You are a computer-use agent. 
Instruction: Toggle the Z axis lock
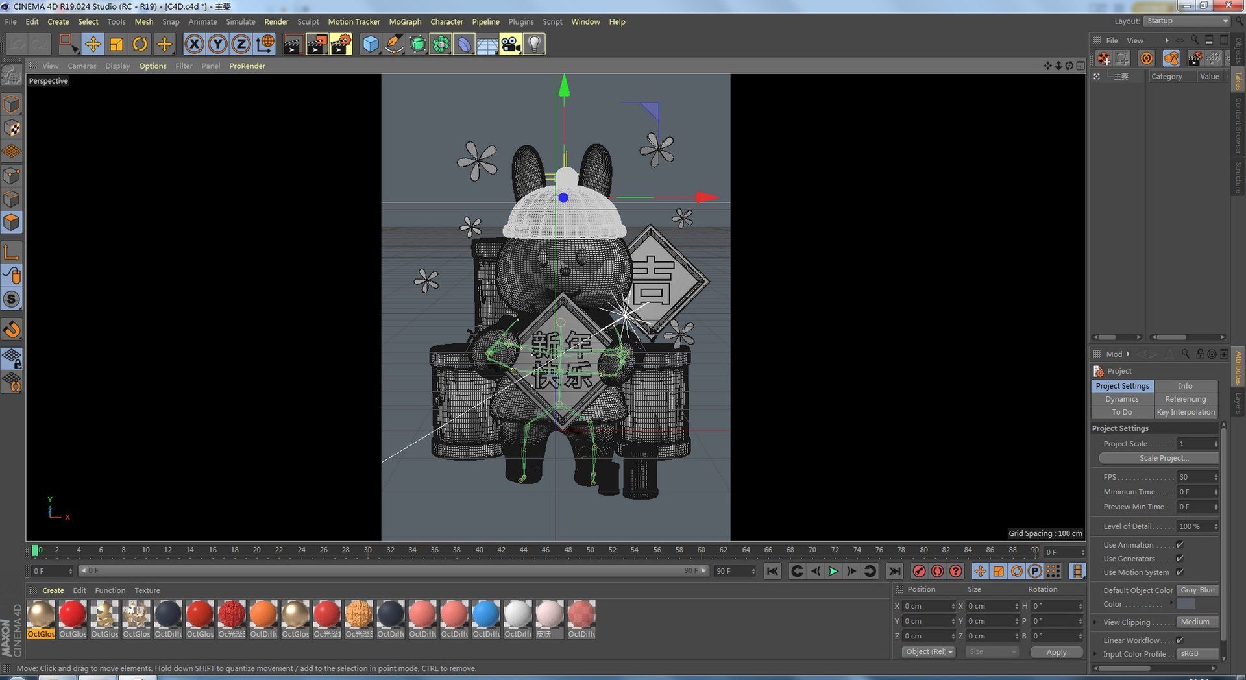point(241,44)
